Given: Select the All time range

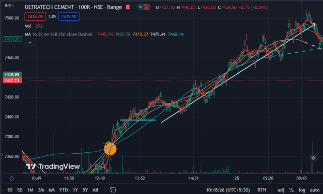Looking at the screenshot, I should (96, 190).
